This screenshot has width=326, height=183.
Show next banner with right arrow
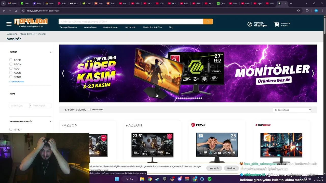pos(313,73)
